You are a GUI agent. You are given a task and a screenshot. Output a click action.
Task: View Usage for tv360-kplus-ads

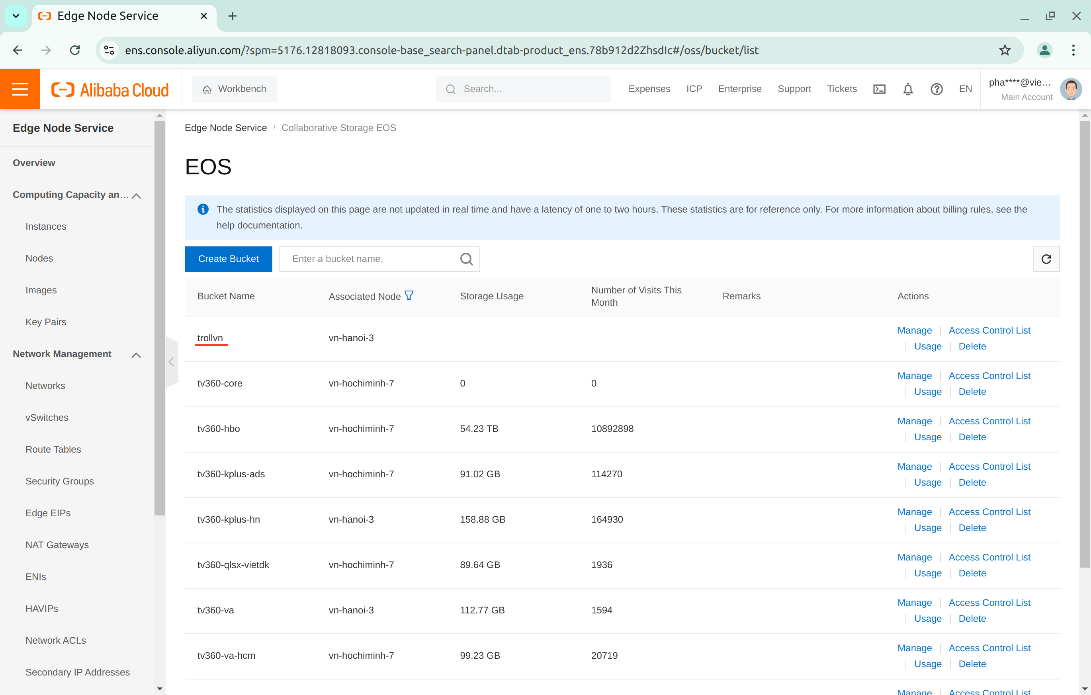[927, 482]
